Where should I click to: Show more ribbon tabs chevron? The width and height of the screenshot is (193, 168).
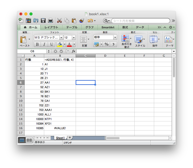(159, 27)
